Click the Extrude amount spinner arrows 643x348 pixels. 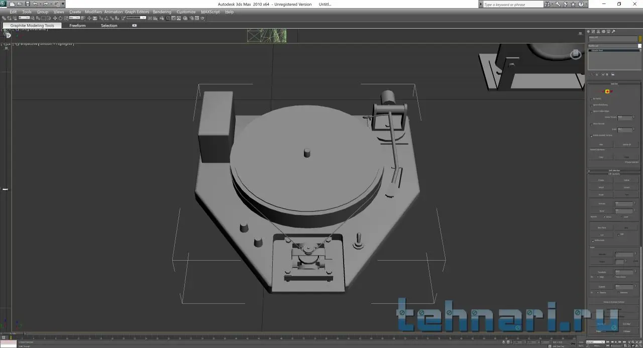pos(635,203)
